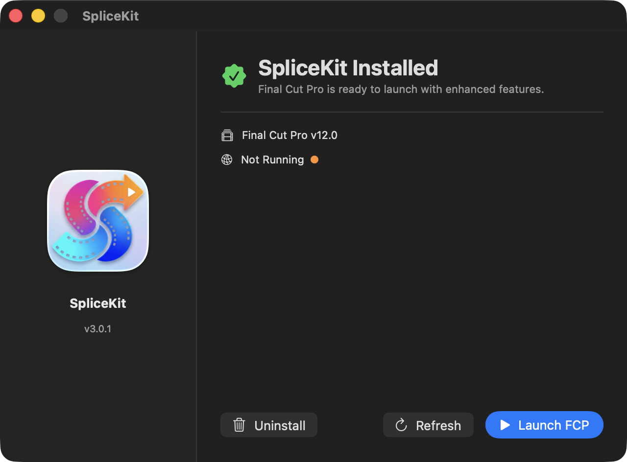Click the circular refresh arrow icon
This screenshot has height=462, width=627.
(401, 425)
